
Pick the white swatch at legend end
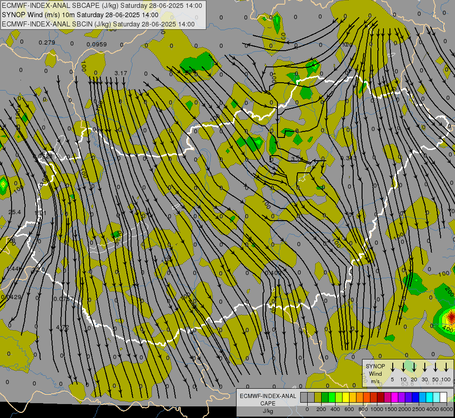point(443,398)
